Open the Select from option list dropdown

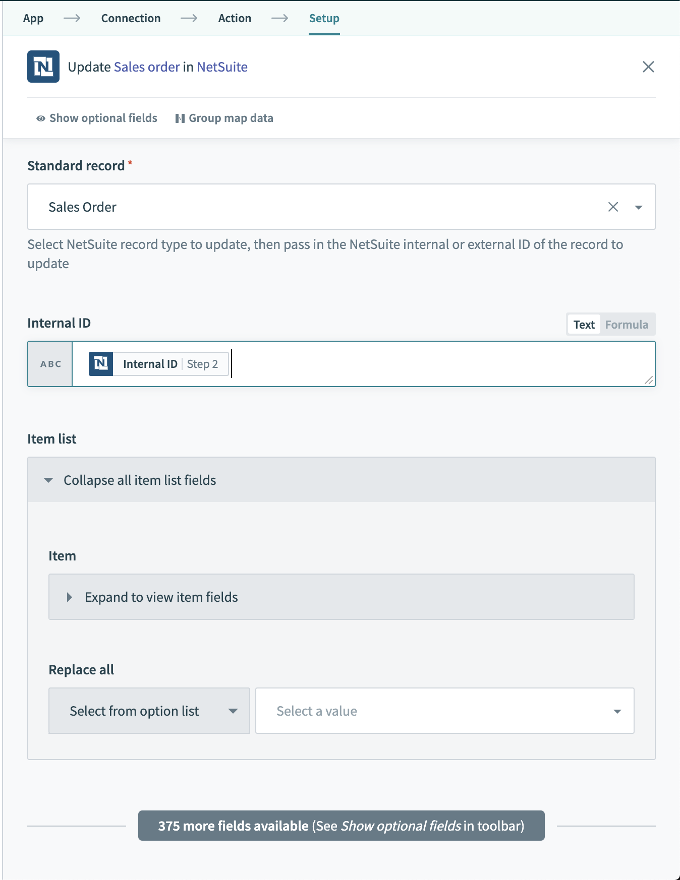point(149,711)
